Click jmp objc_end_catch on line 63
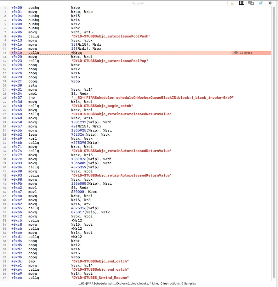278x287 pixels. 100,262
